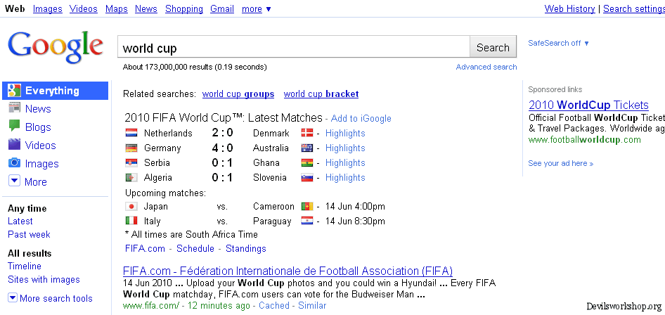Click related search 'world cup bracket'
The width and height of the screenshot is (665, 315).
(x=321, y=94)
